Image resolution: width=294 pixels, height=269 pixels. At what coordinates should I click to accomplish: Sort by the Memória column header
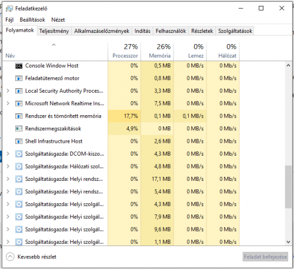[x=157, y=51]
